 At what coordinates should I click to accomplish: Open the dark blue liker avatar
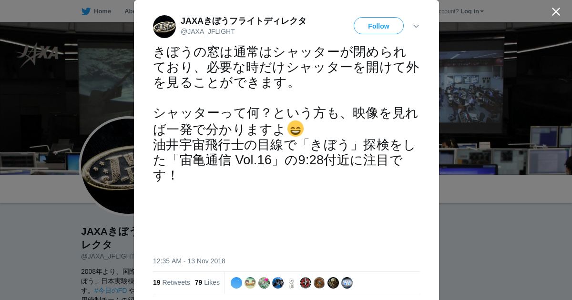tap(278, 283)
